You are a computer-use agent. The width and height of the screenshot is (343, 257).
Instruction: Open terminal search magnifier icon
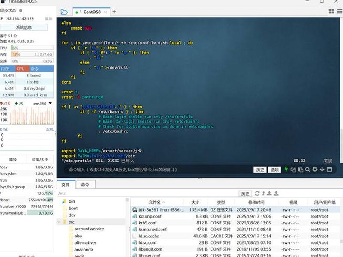(x=307, y=170)
